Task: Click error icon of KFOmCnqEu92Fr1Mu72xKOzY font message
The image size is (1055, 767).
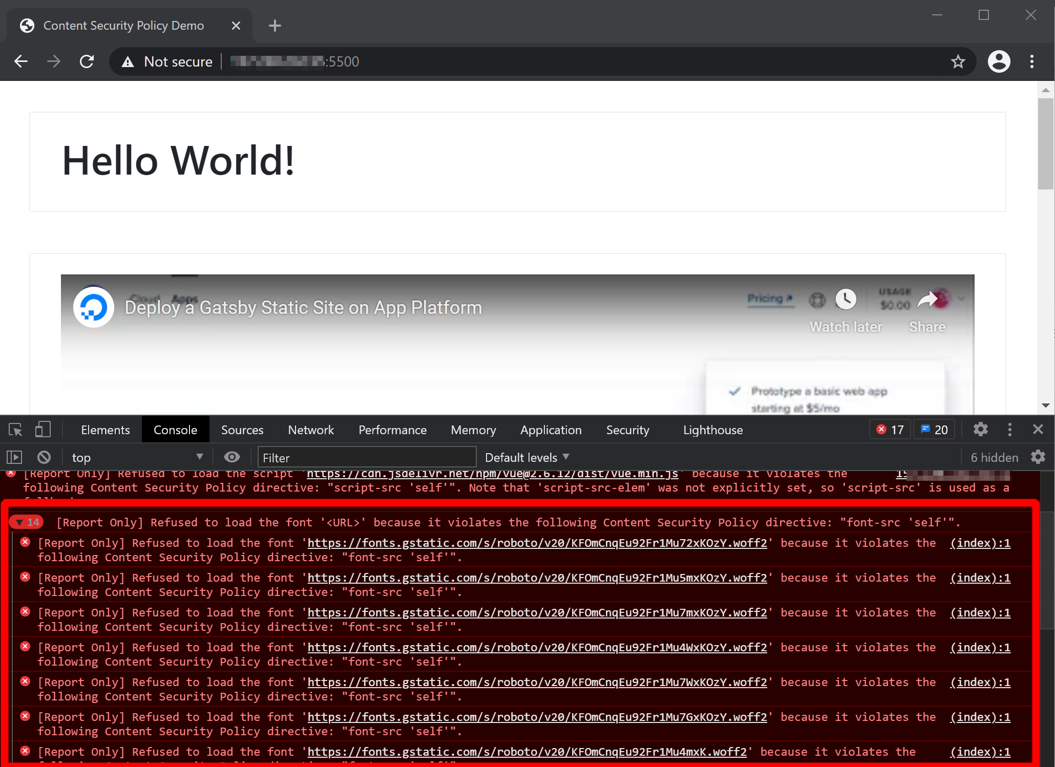Action: click(x=25, y=542)
